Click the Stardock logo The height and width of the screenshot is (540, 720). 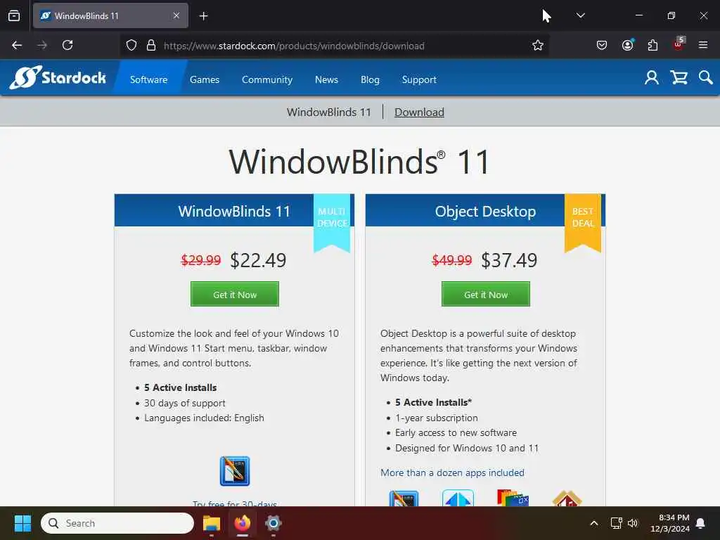tap(58, 77)
